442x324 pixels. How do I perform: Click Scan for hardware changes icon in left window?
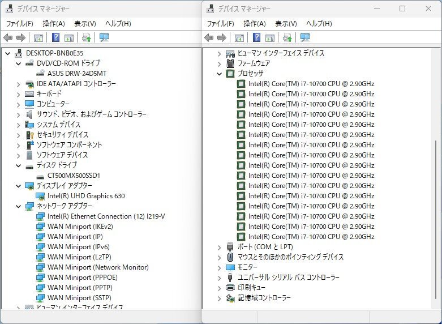104,37
